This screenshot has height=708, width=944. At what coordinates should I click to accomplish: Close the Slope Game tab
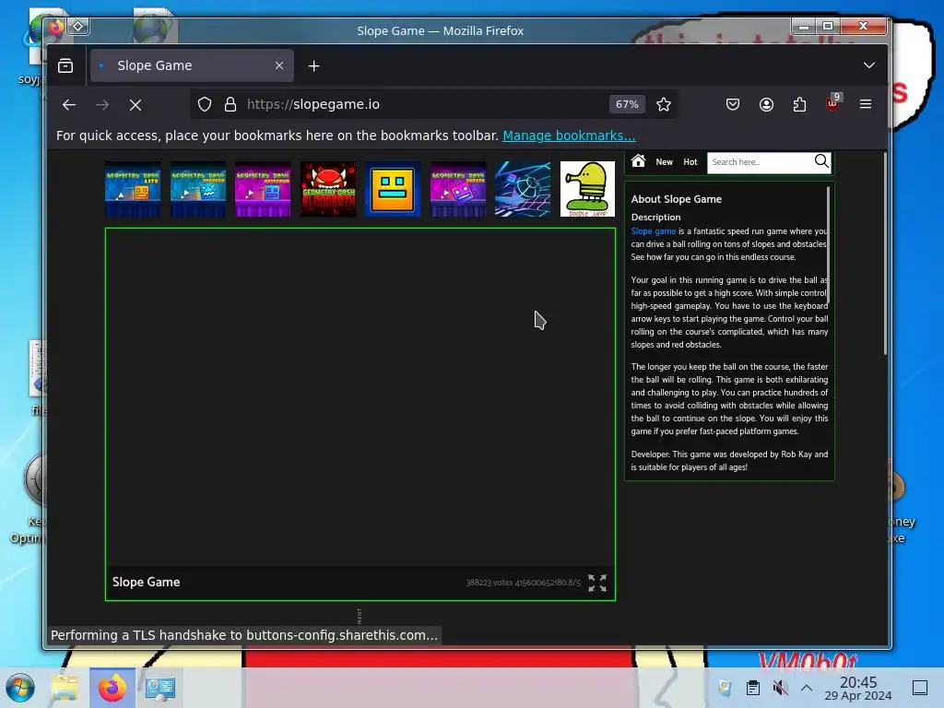pyautogui.click(x=278, y=65)
